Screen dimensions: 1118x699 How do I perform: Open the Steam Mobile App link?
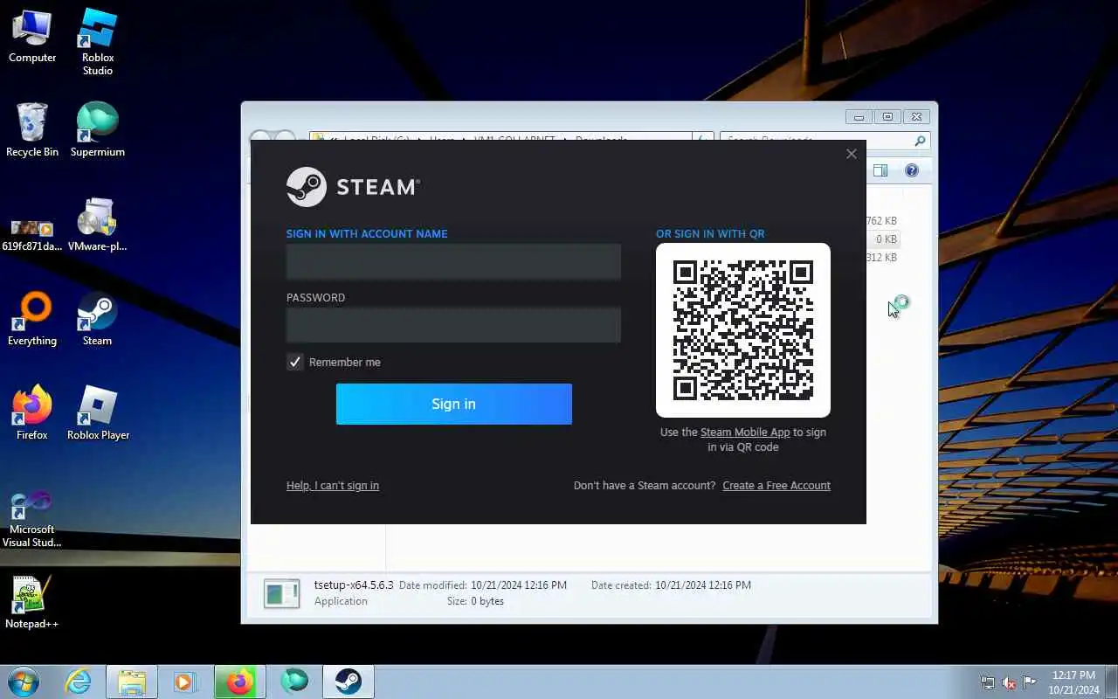[x=745, y=433]
